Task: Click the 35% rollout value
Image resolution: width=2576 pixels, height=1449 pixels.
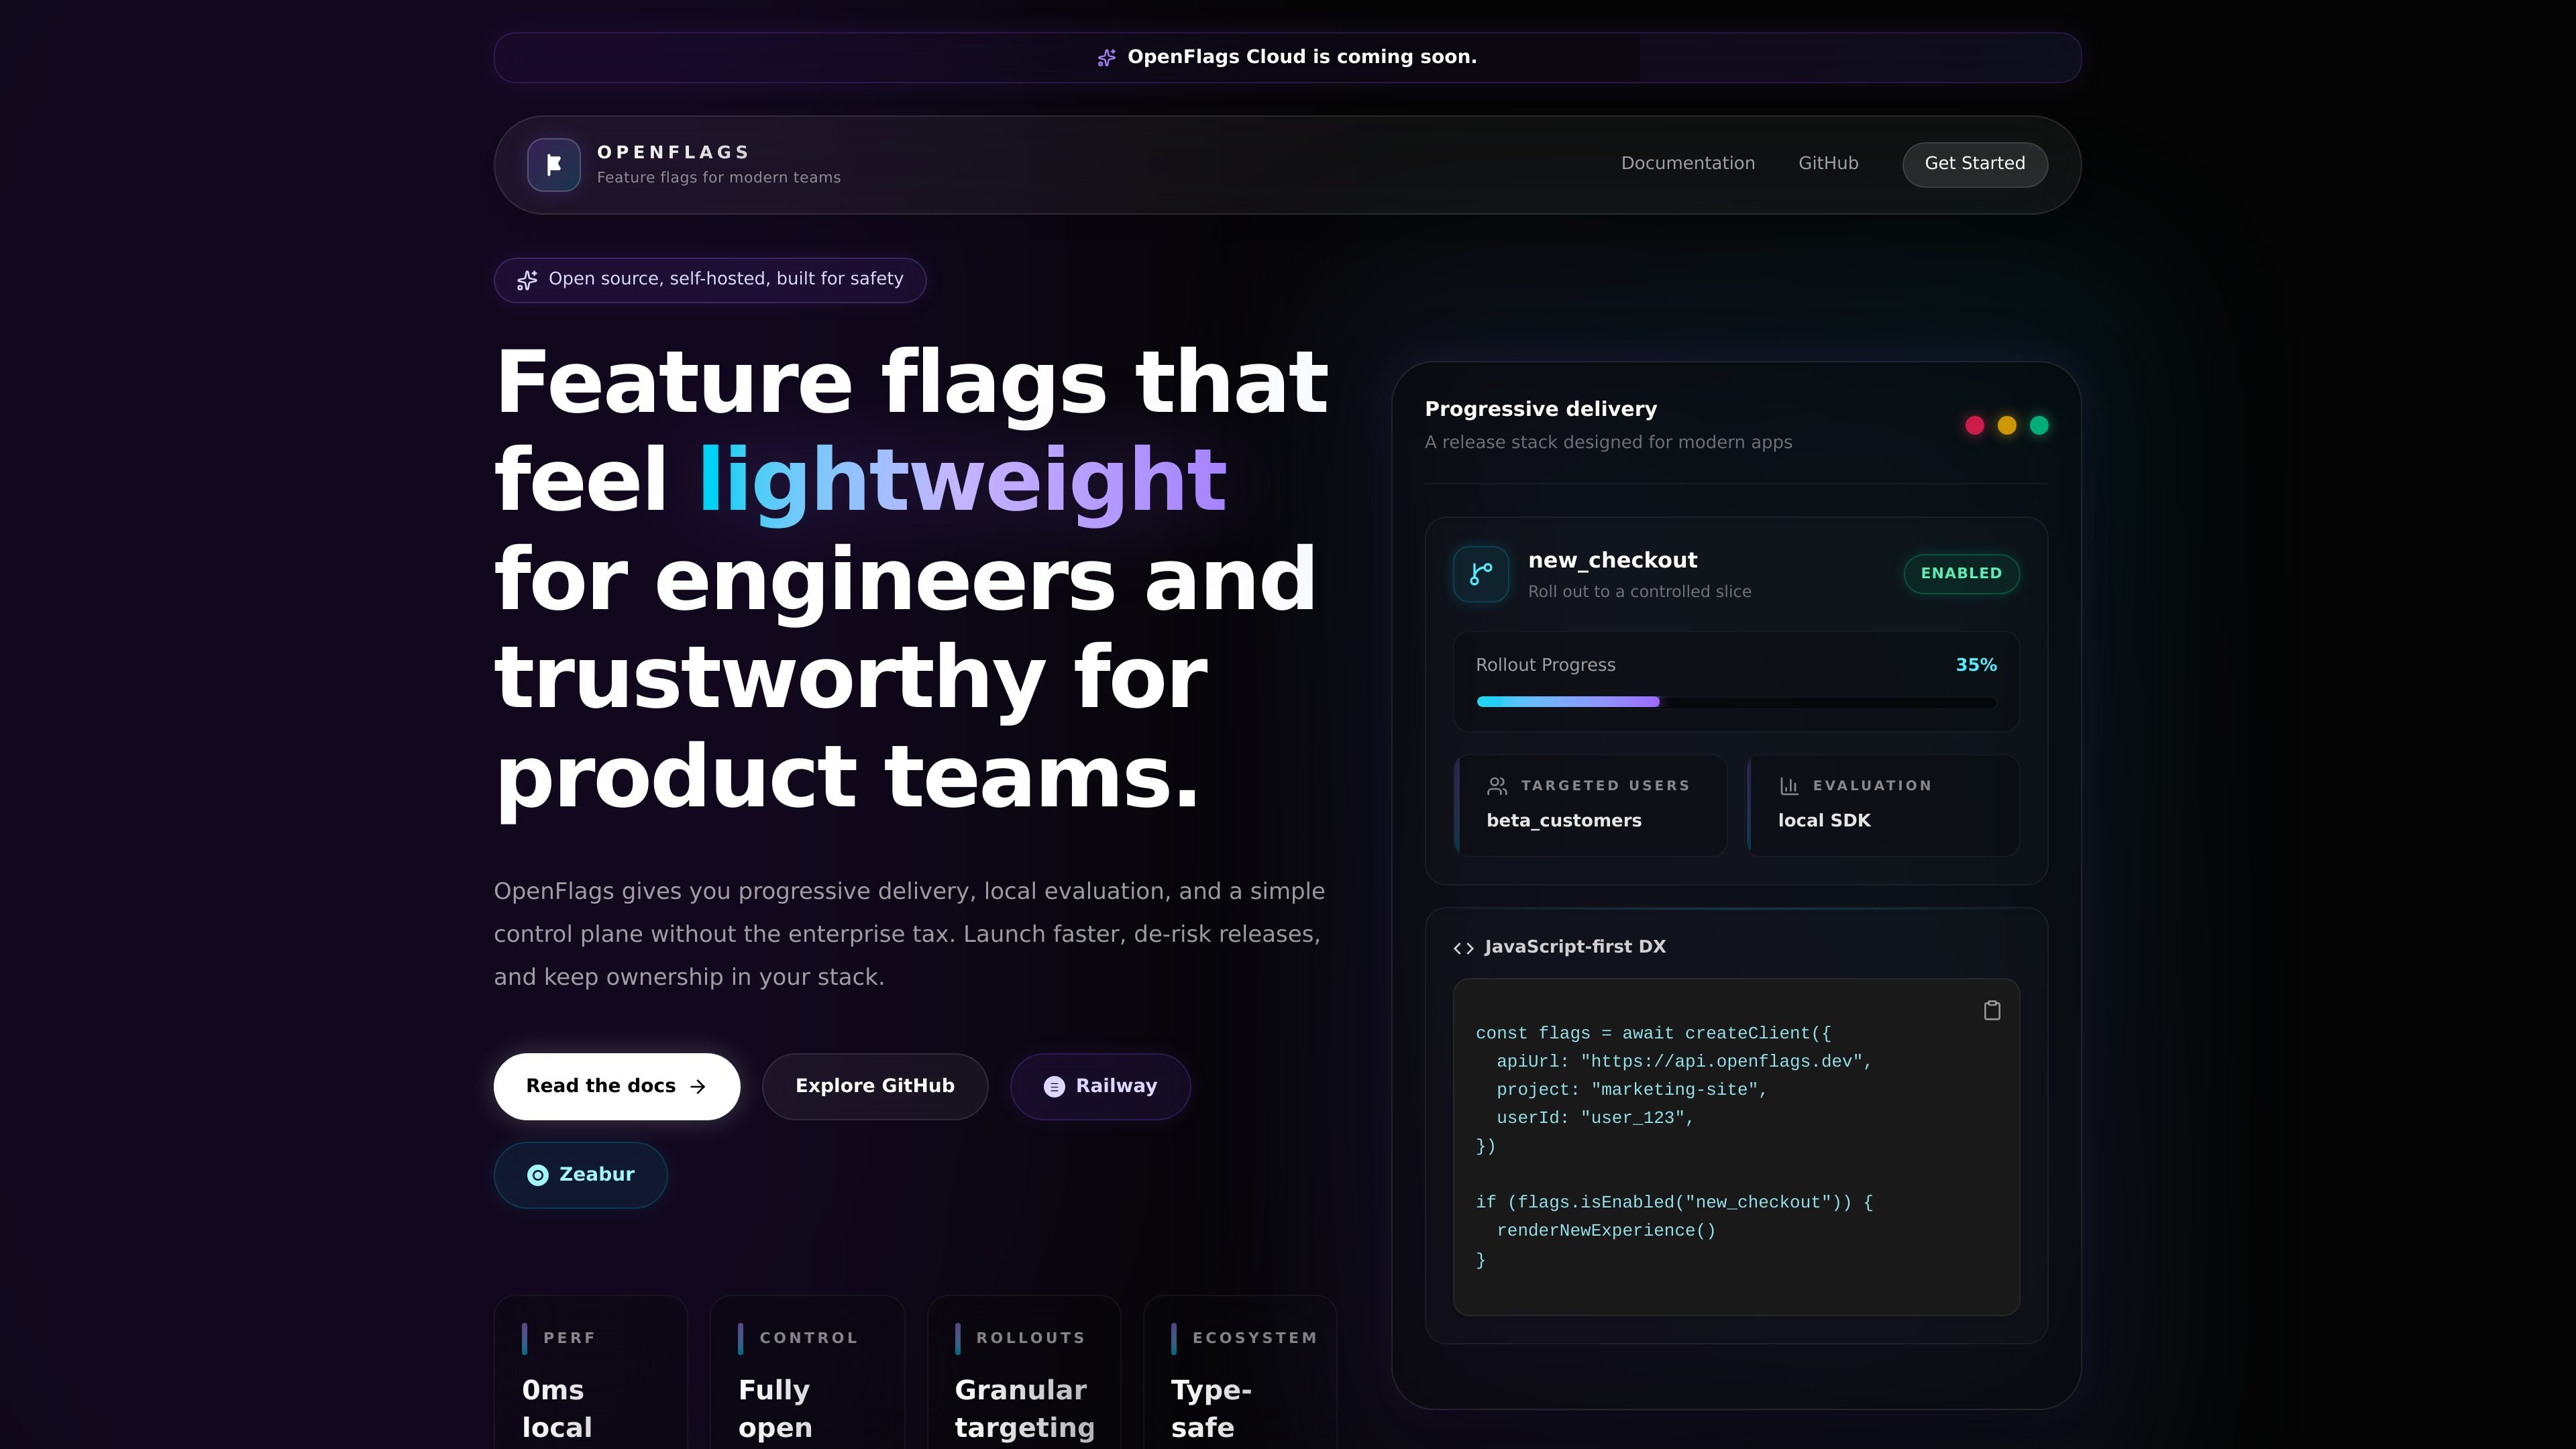Action: tap(1976, 665)
